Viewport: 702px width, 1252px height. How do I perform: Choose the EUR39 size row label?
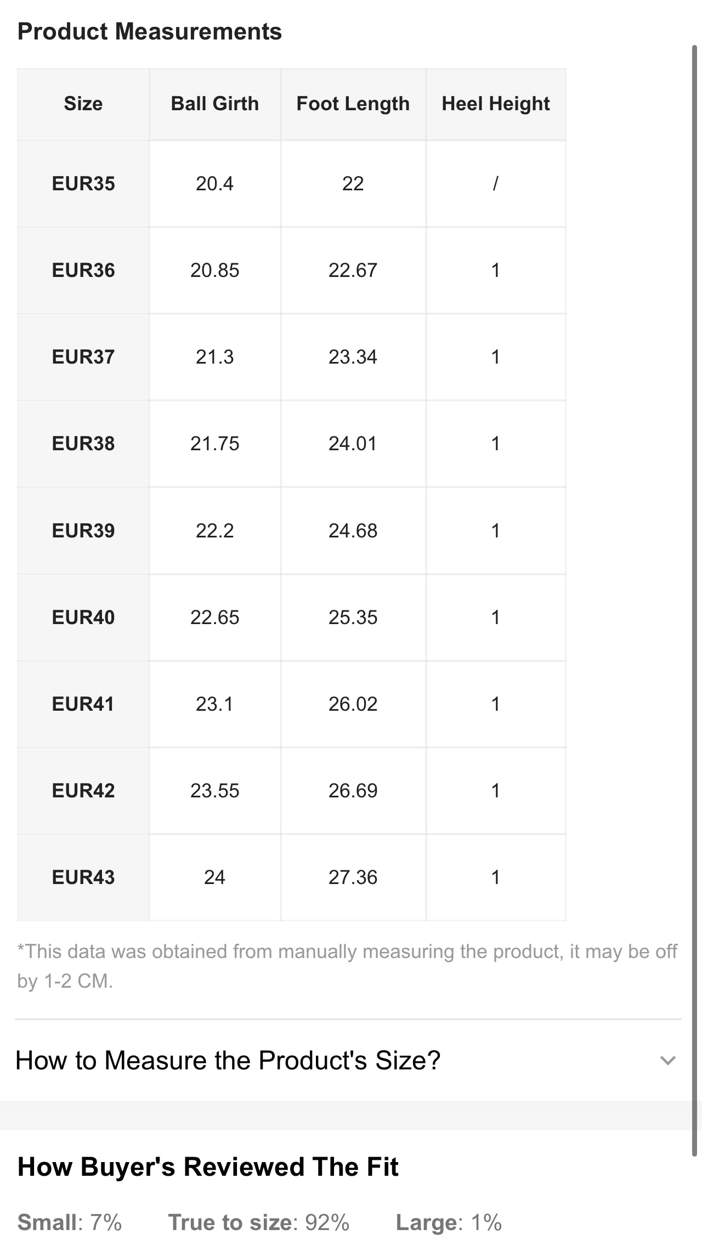pyautogui.click(x=83, y=531)
